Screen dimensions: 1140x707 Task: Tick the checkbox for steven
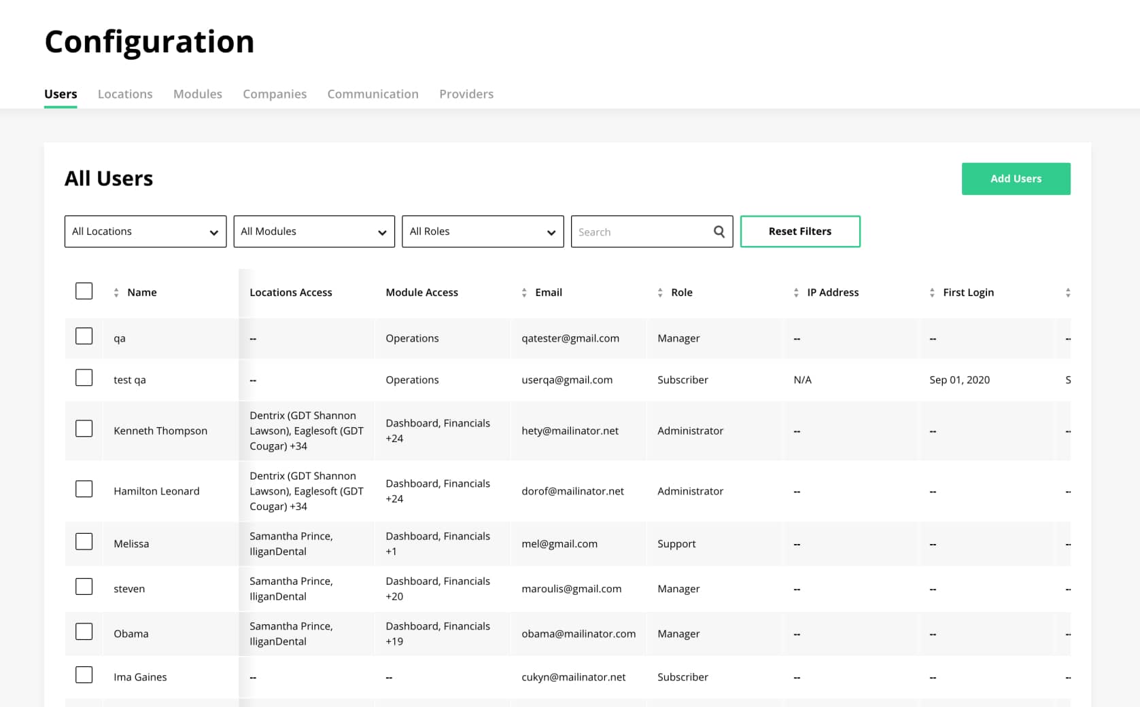pyautogui.click(x=84, y=587)
